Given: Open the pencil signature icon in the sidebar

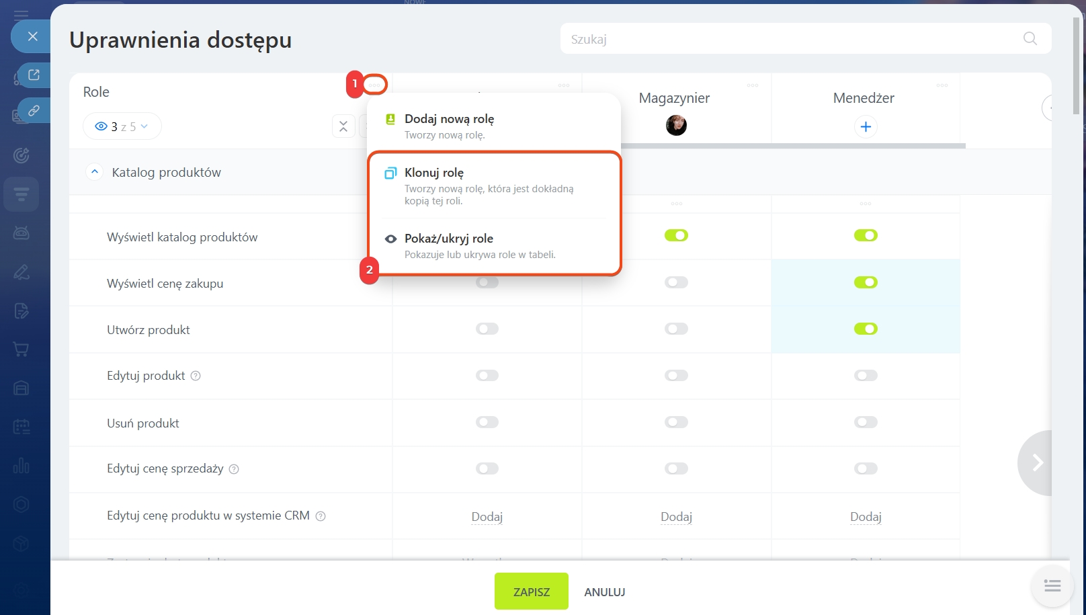Looking at the screenshot, I should (x=22, y=272).
